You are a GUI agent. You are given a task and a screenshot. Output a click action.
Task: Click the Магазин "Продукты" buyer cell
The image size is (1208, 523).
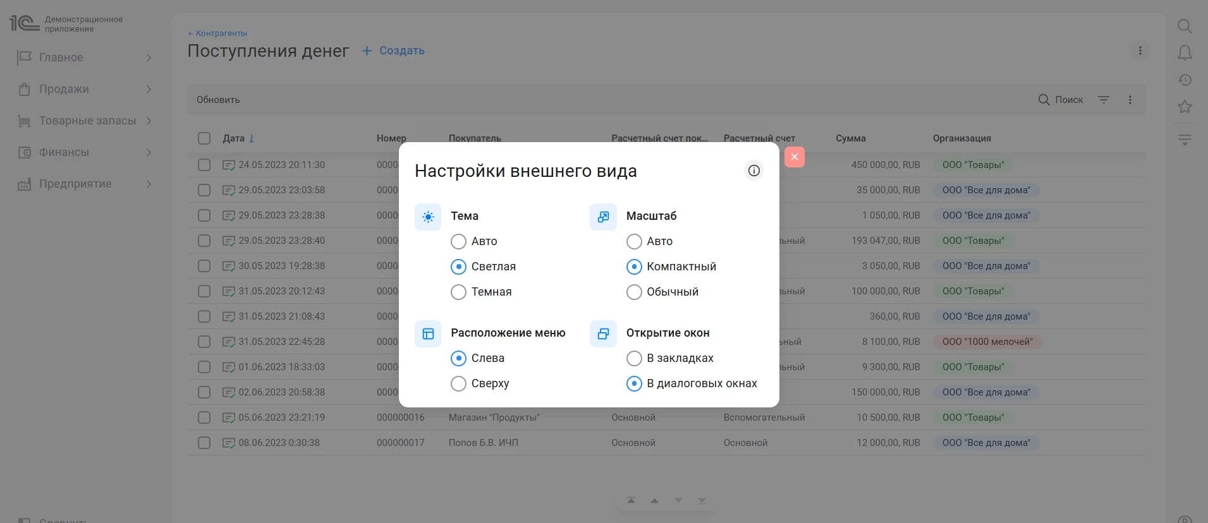[494, 418]
